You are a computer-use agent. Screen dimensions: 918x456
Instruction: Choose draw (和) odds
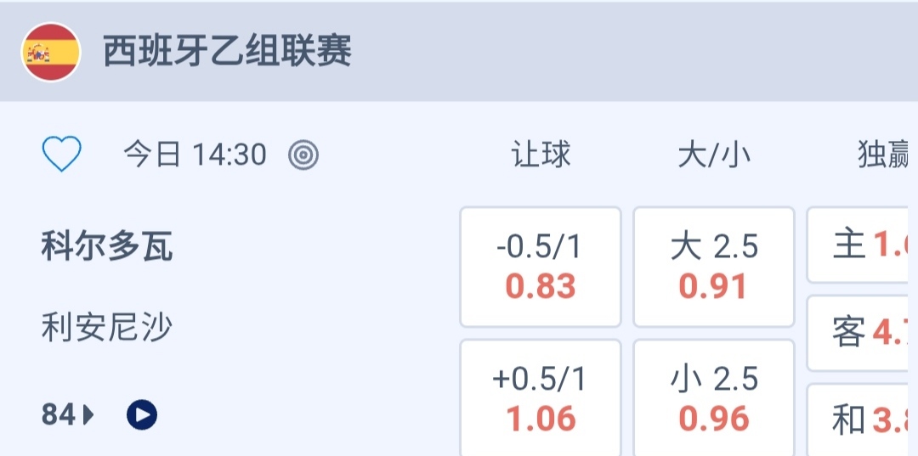tap(860, 419)
